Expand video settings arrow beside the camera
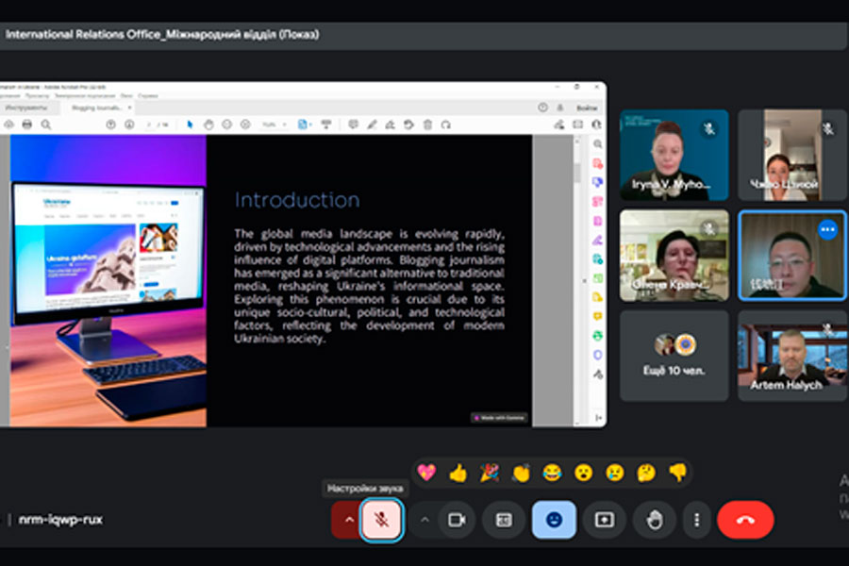Image resolution: width=849 pixels, height=566 pixels. tap(424, 520)
